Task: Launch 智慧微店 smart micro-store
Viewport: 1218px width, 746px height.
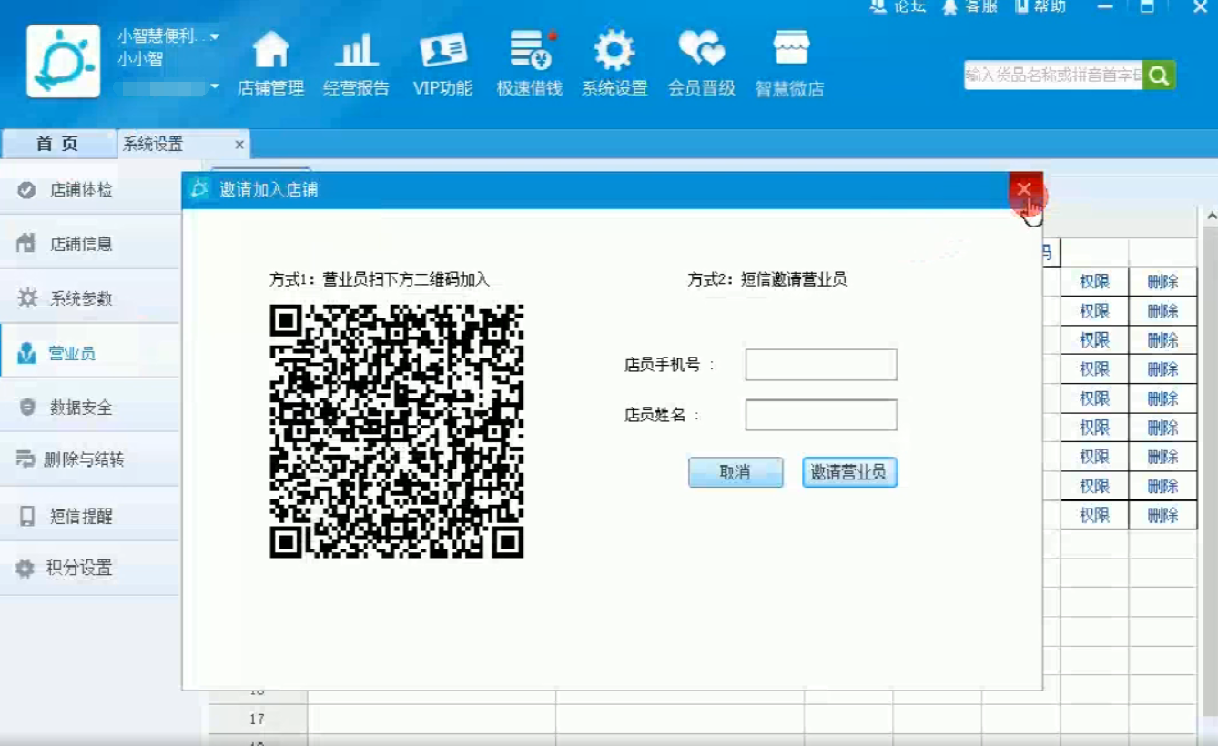Action: click(790, 62)
